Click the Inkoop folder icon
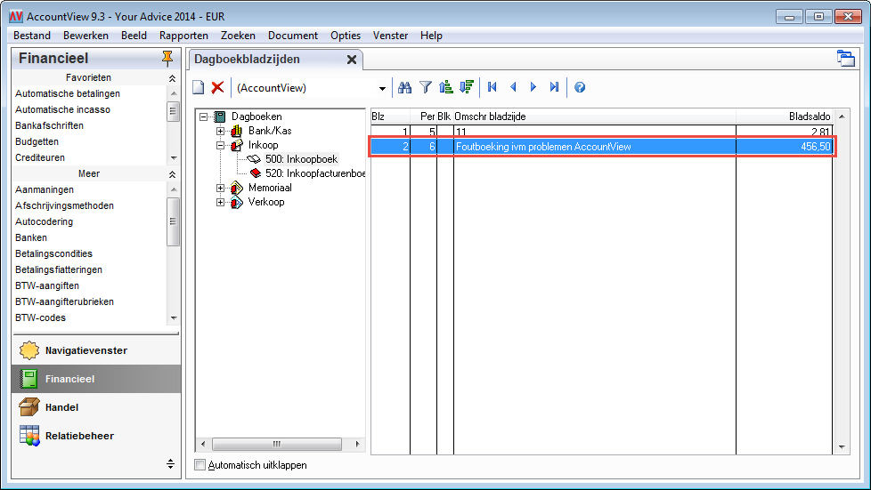The image size is (871, 490). 237,145
